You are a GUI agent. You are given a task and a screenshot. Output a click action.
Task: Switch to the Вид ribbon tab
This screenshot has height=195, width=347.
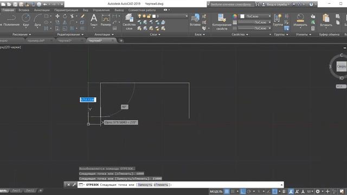pos(86,10)
